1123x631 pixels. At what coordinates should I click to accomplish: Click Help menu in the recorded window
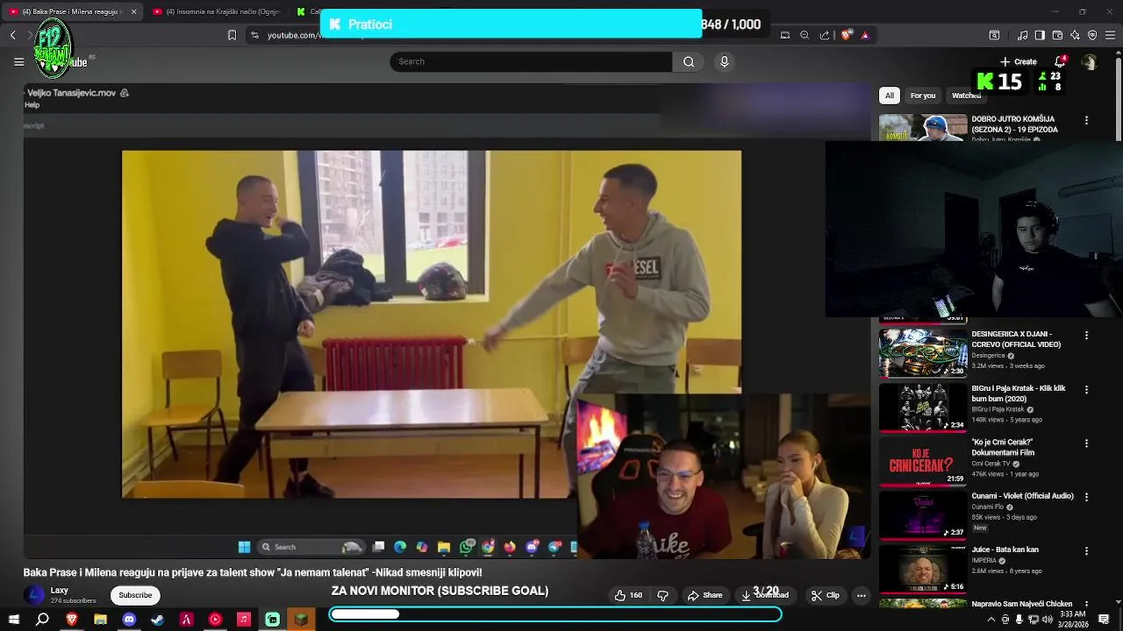32,105
